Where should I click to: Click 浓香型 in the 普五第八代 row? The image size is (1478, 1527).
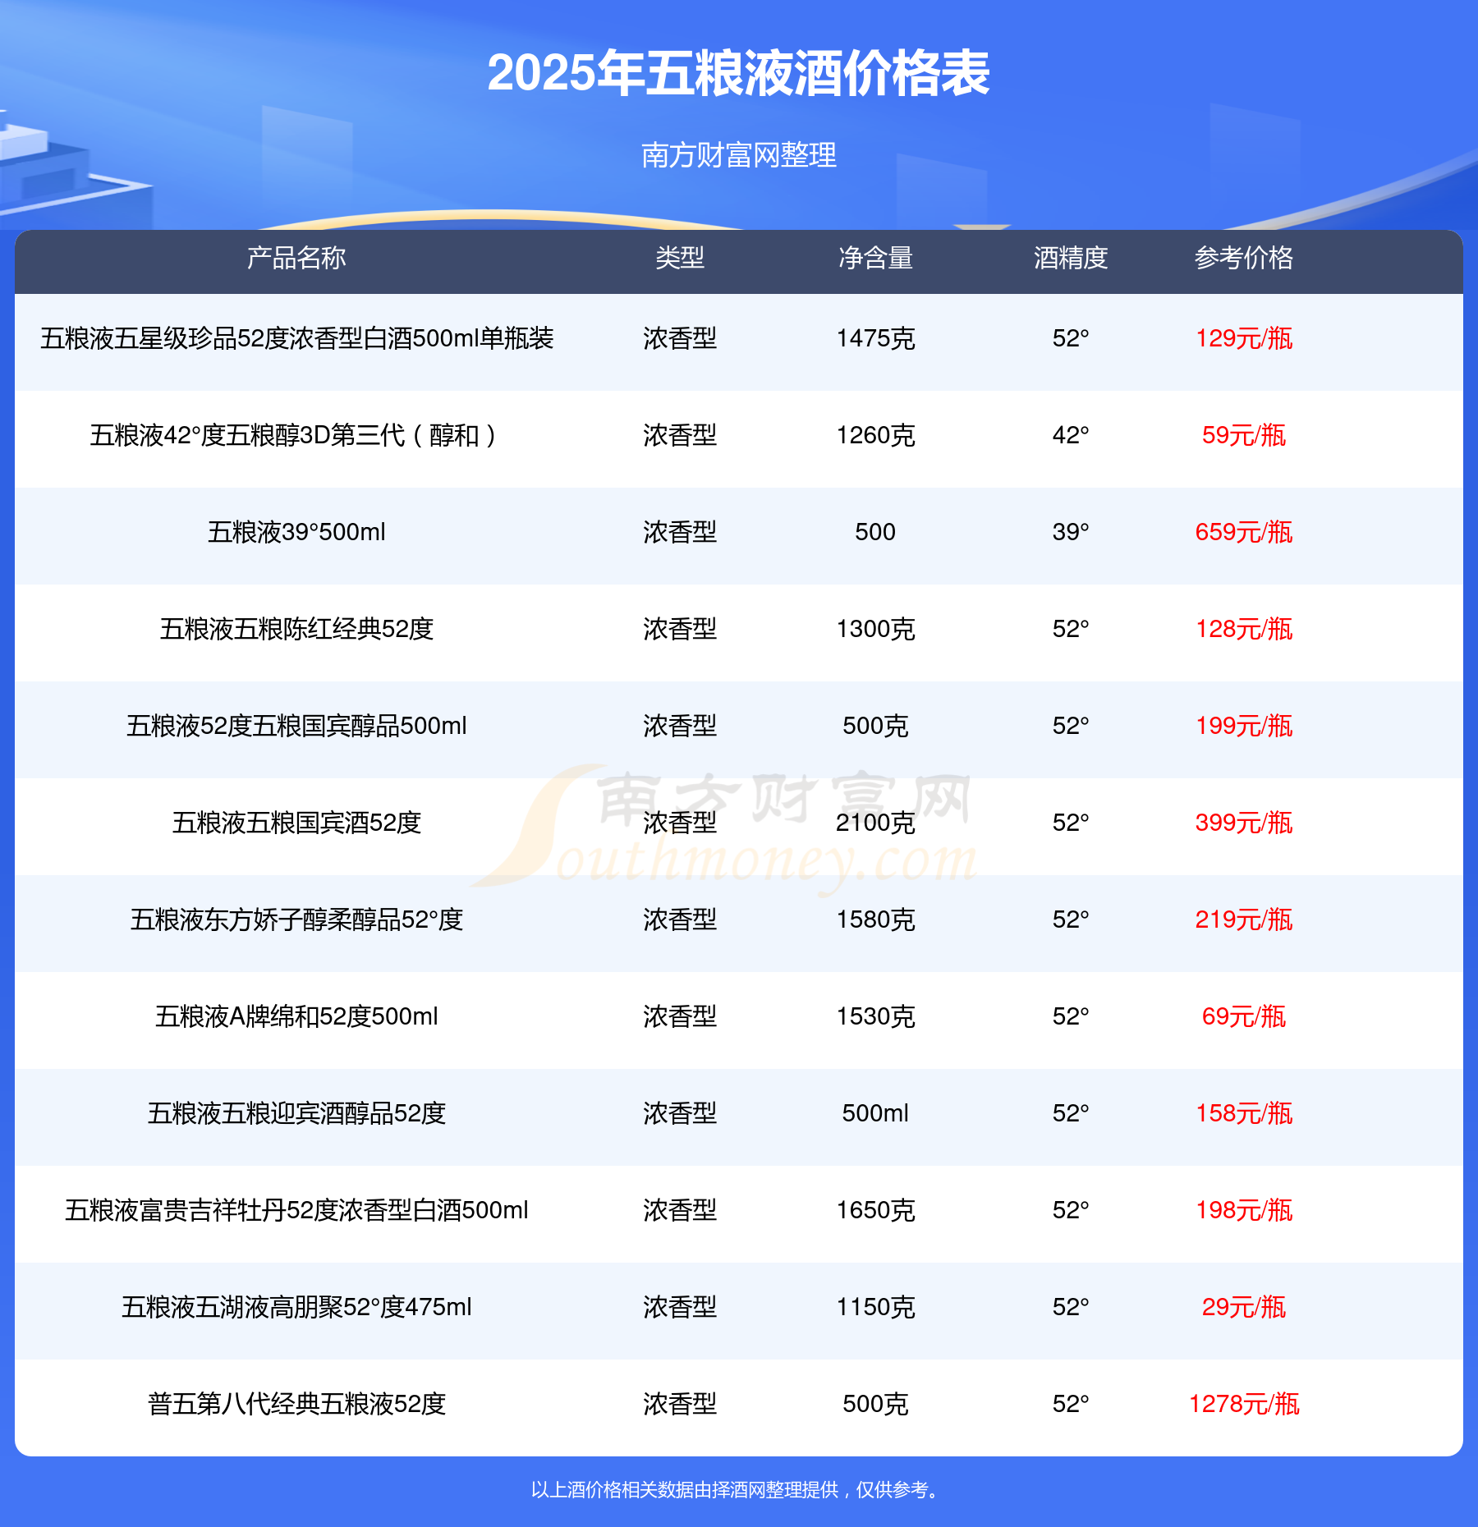680,1404
